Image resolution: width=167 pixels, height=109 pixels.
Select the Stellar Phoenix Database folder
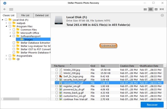click(35, 53)
